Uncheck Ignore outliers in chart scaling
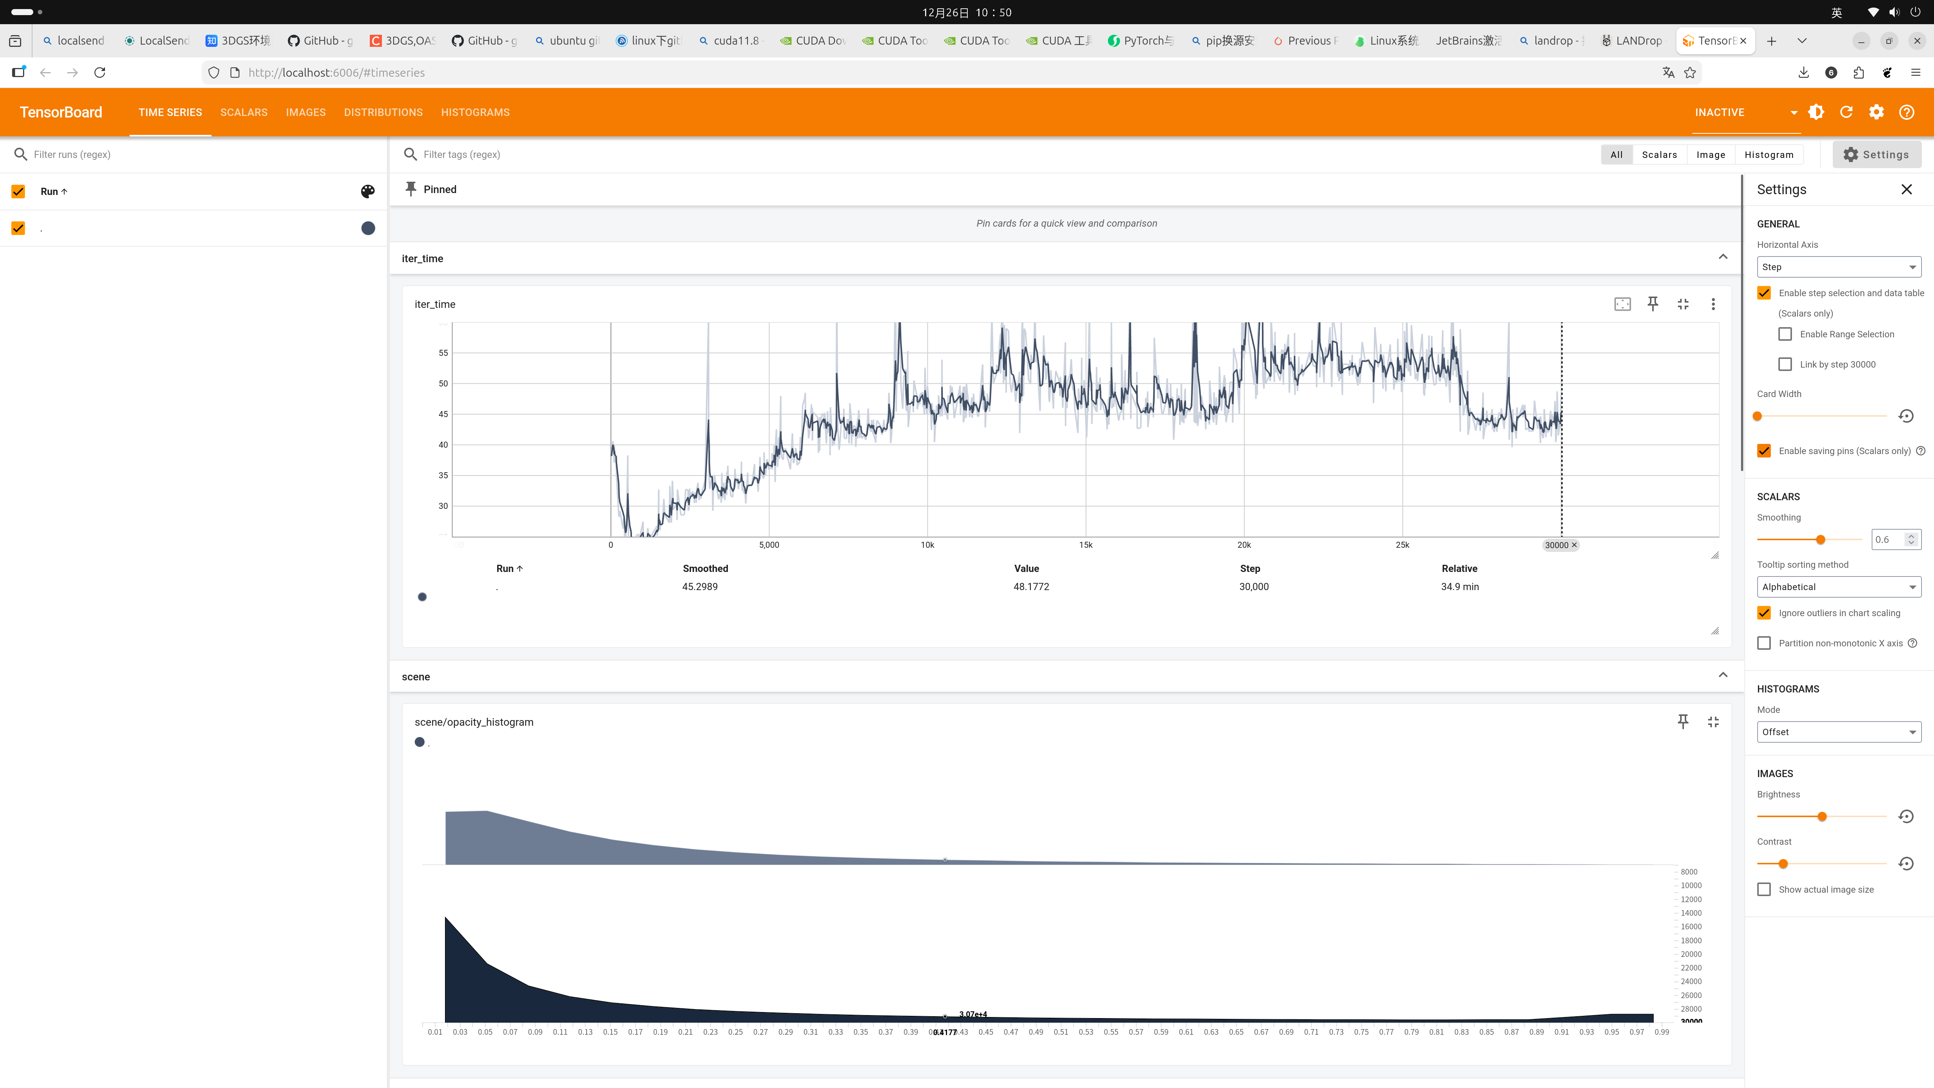The width and height of the screenshot is (1934, 1088). (x=1764, y=613)
